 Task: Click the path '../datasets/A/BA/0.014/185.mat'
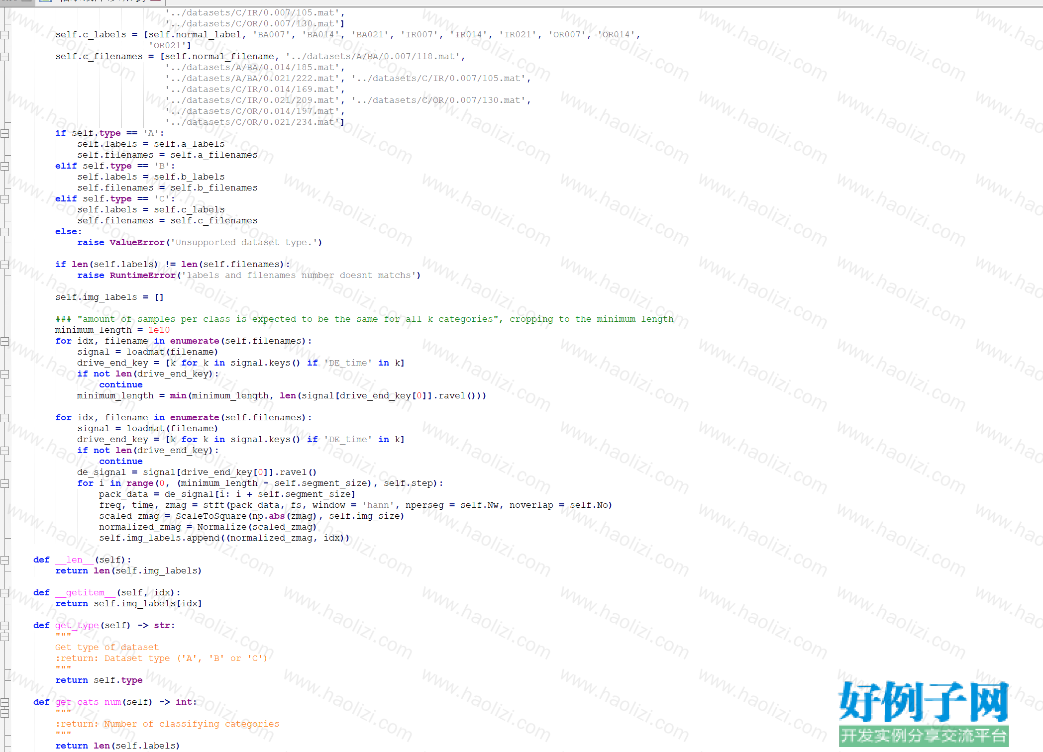(253, 68)
